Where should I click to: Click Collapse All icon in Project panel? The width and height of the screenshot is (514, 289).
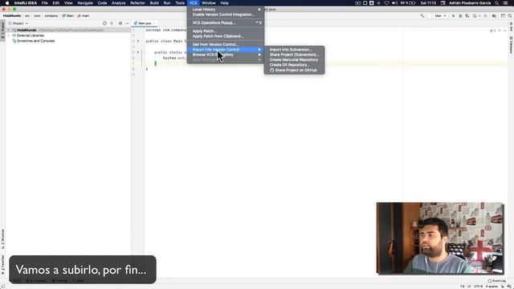point(112,23)
